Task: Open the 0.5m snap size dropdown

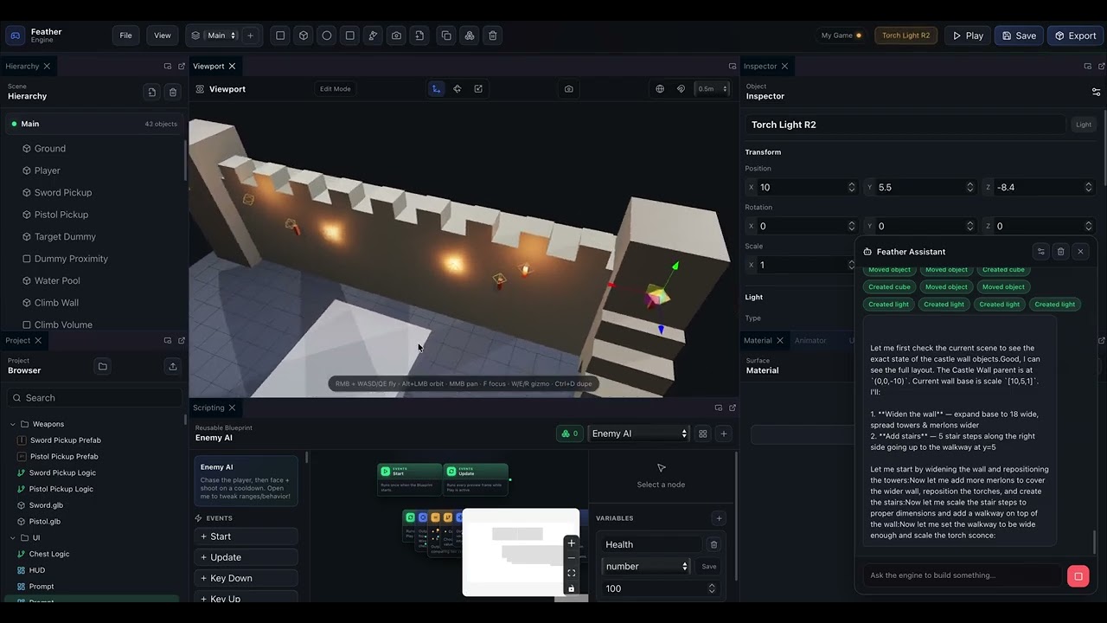Action: pos(713,88)
